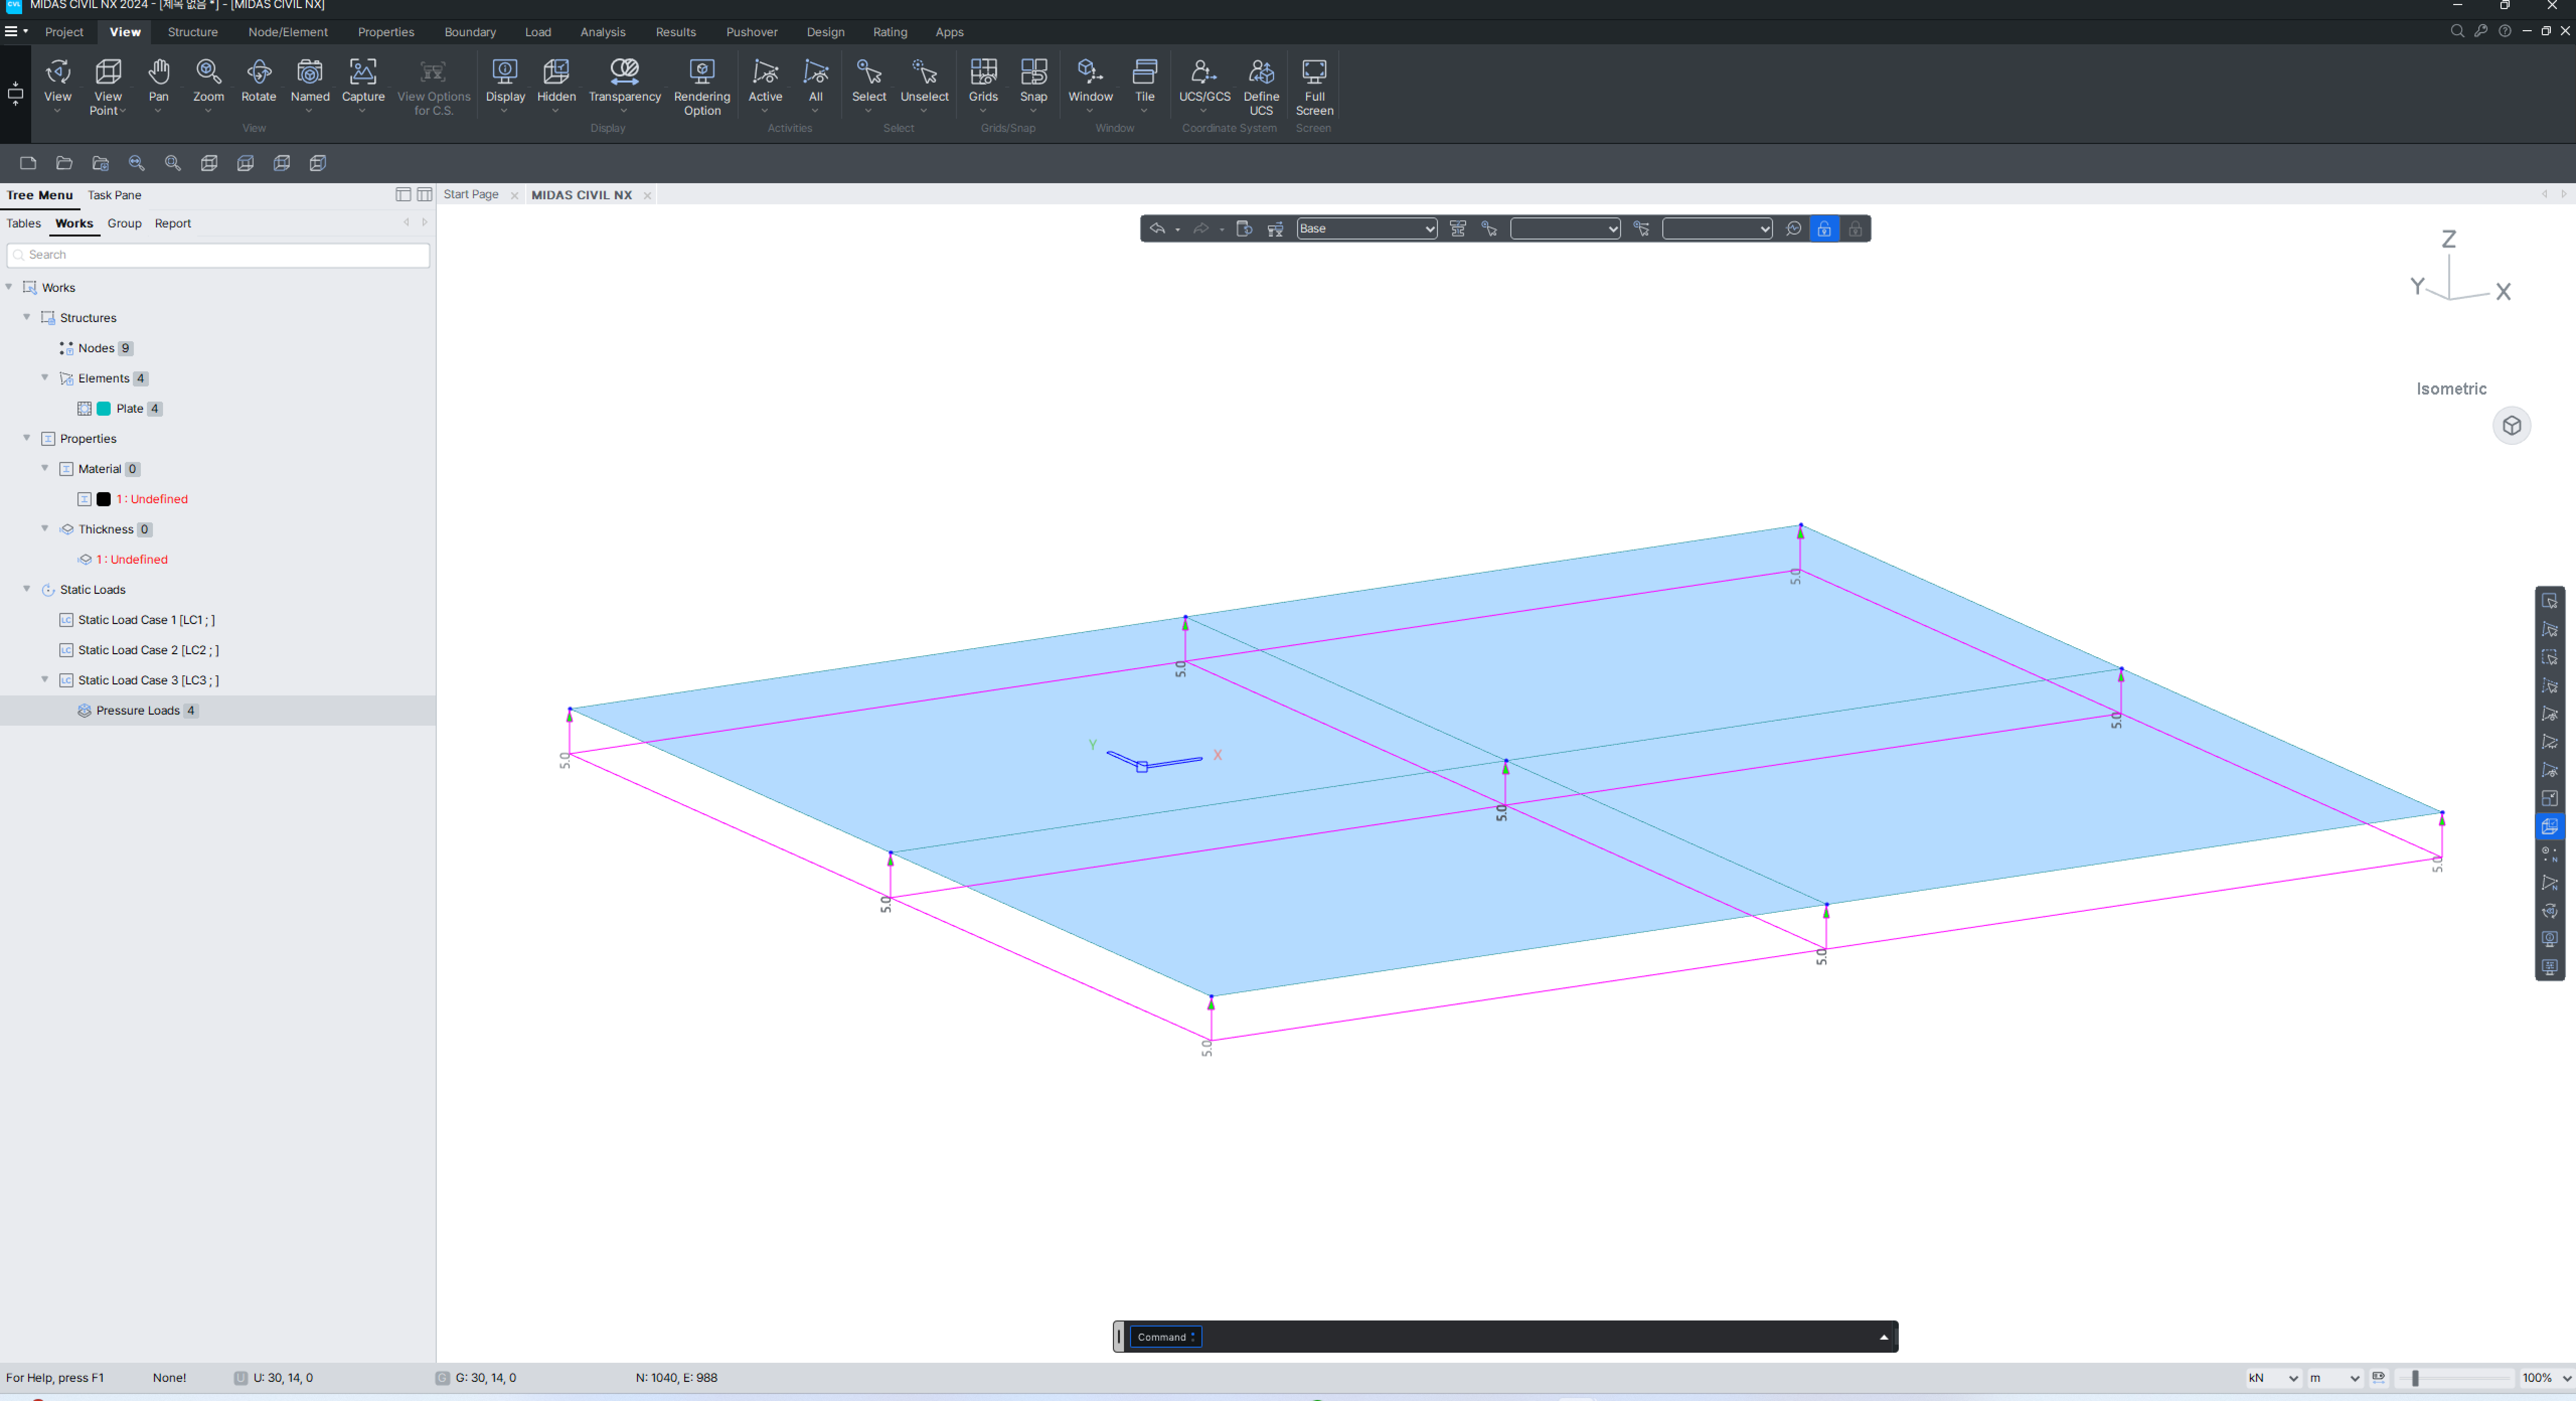Toggle the greyed lock button in floating toolbar
The height and width of the screenshot is (1401, 2576).
[1855, 229]
